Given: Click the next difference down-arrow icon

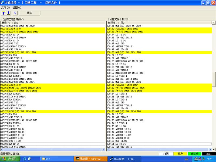Looking at the screenshot, I should click(x=8, y=13).
